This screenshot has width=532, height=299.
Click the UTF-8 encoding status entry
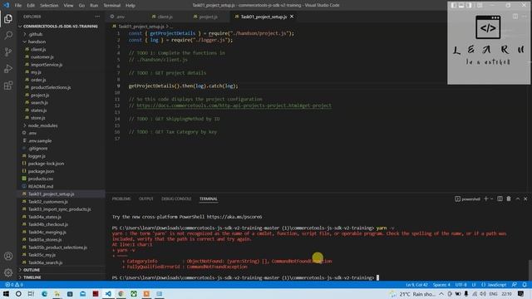pos(461,285)
